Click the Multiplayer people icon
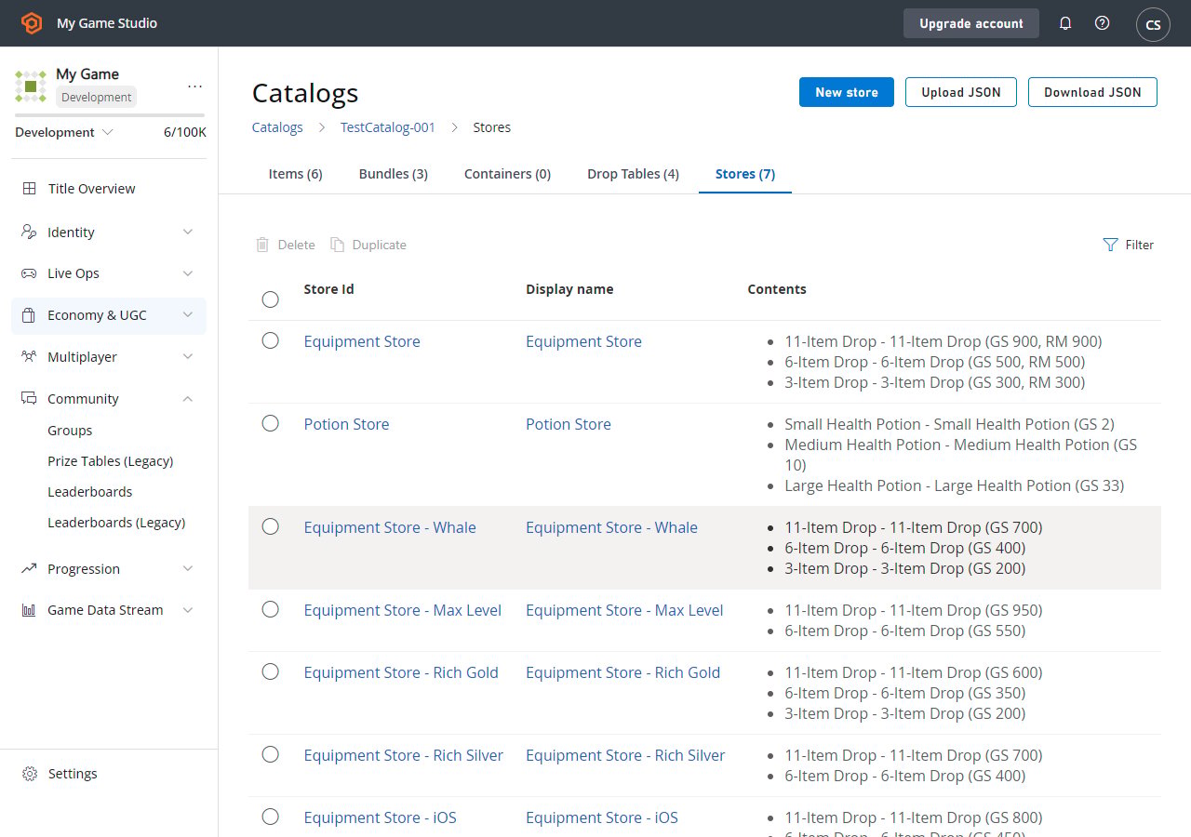This screenshot has width=1191, height=837. click(29, 357)
